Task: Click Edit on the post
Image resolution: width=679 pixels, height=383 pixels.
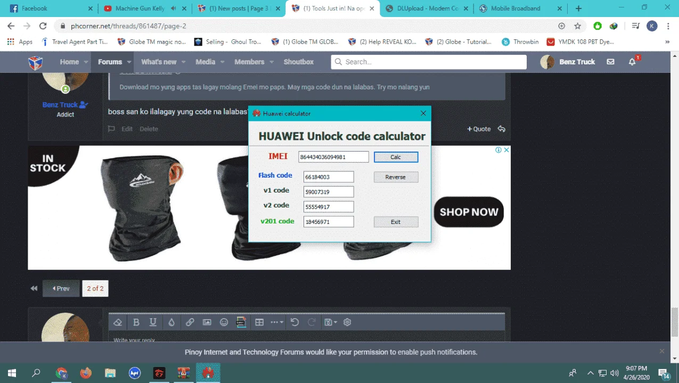Action: pyautogui.click(x=127, y=129)
